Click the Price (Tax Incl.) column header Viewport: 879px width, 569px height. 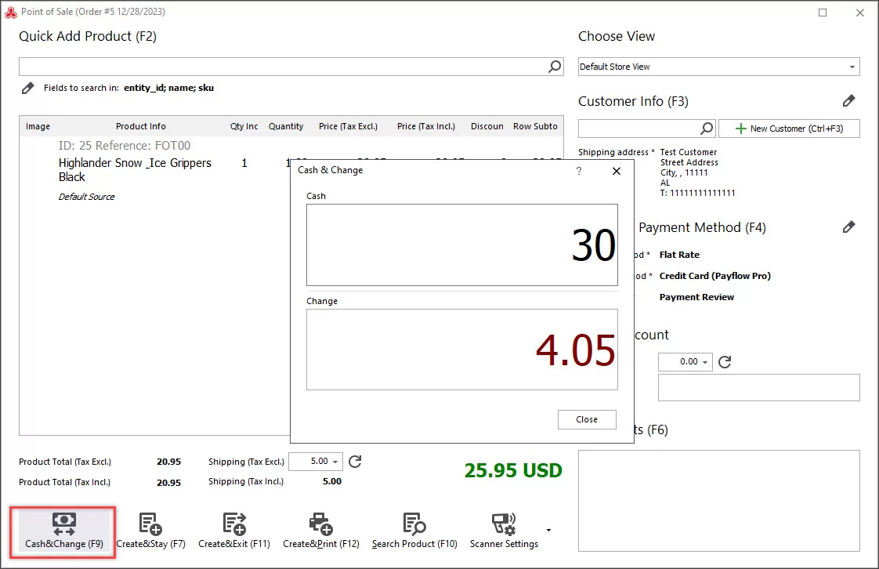click(426, 127)
